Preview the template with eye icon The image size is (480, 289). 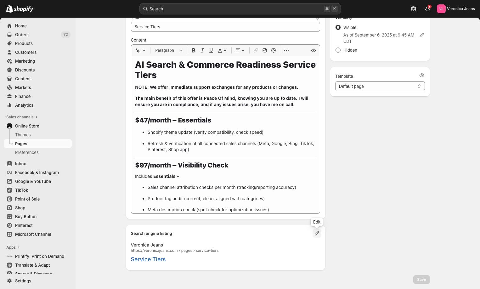(x=422, y=75)
